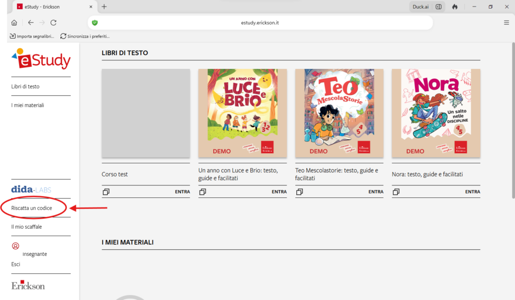Open the Corso test grey thumbnail
The height and width of the screenshot is (300, 515).
pos(146,113)
